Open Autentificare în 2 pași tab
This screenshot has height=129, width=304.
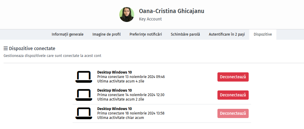(227, 34)
